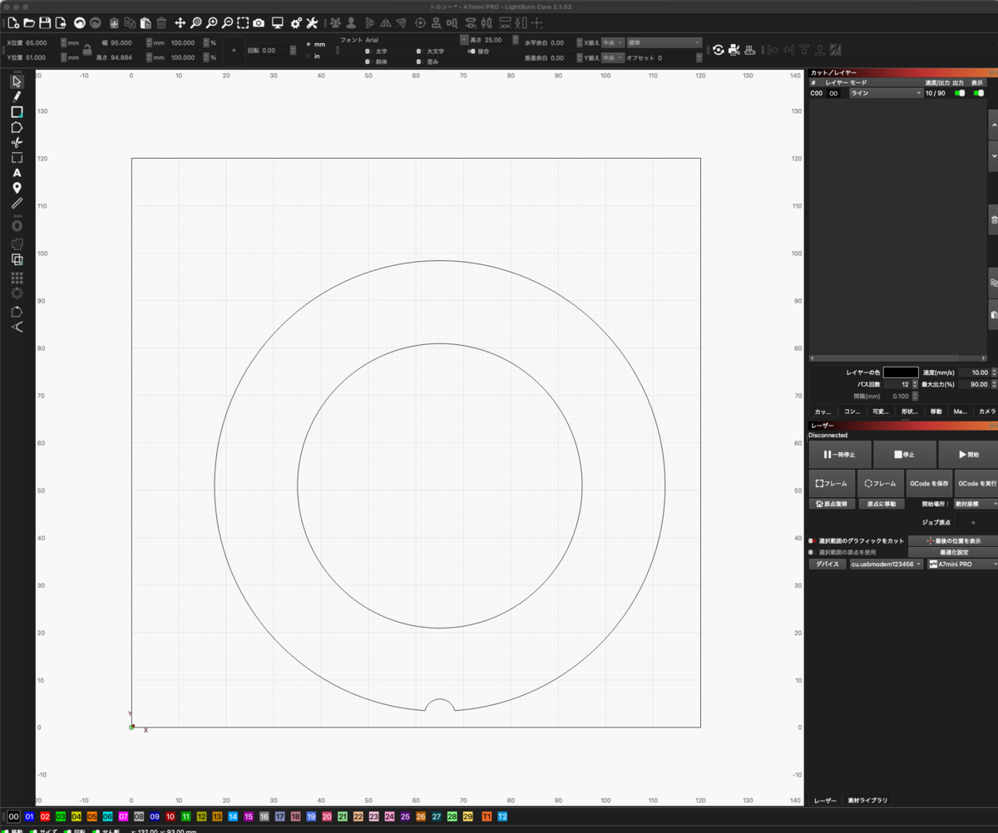
Task: Select the measure ruler tool
Action: click(x=17, y=203)
